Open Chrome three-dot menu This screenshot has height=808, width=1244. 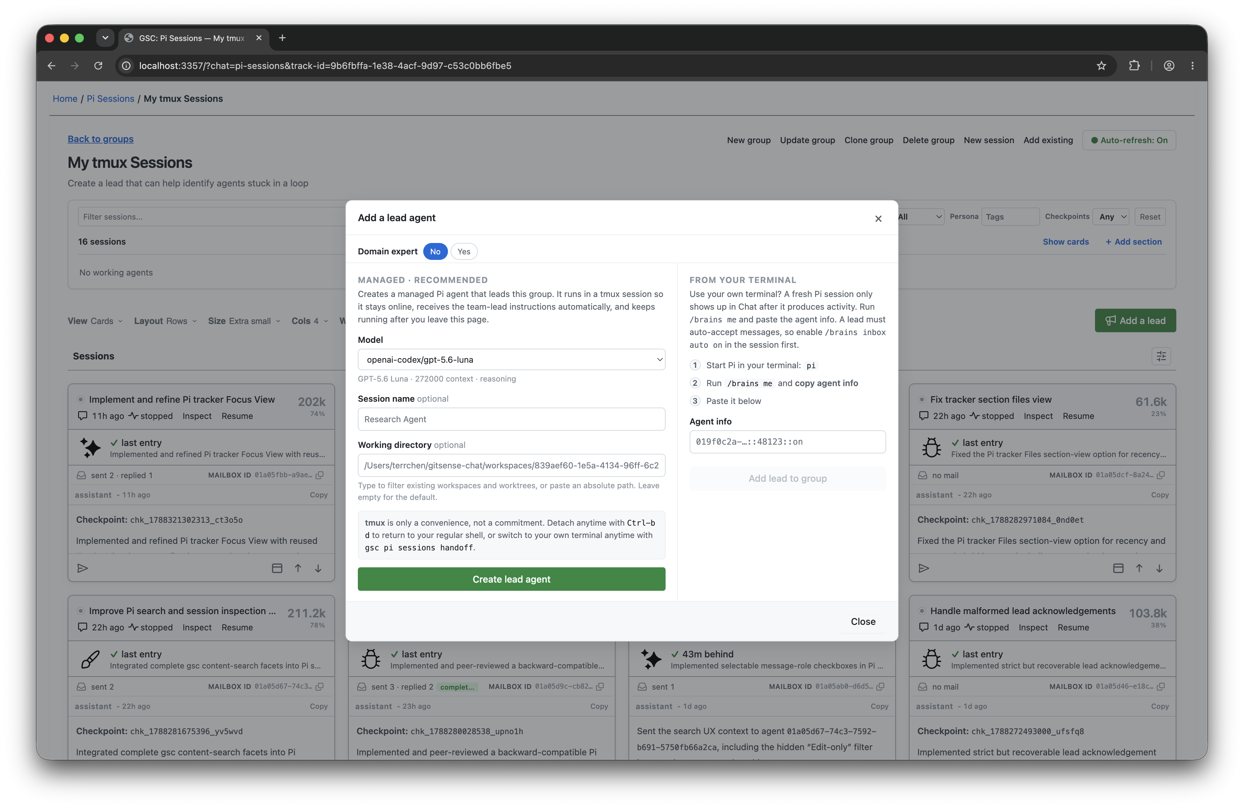(1192, 66)
